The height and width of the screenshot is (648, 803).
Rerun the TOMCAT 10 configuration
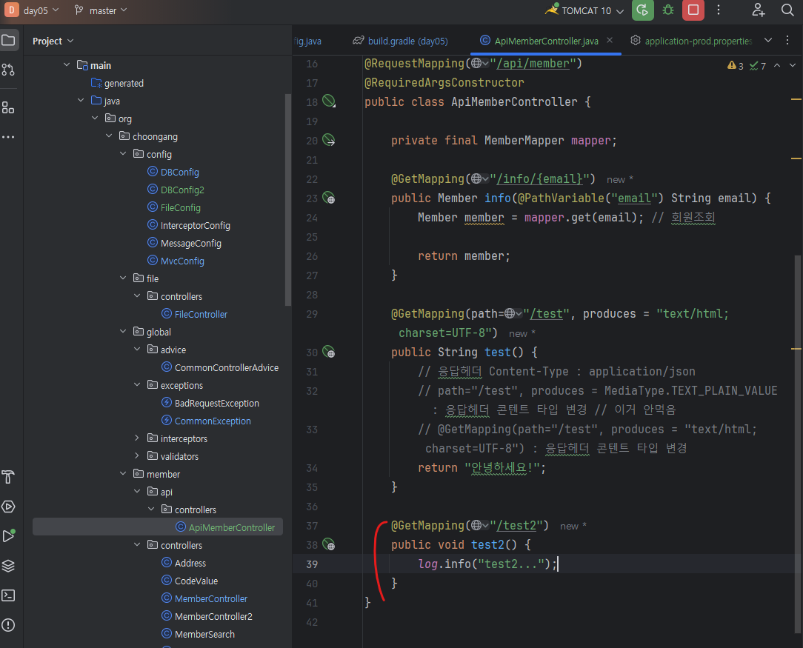(x=643, y=10)
